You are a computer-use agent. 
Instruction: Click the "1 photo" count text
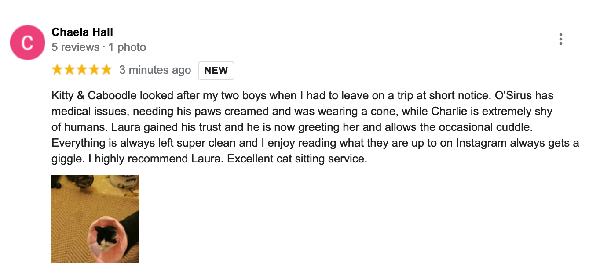127,47
